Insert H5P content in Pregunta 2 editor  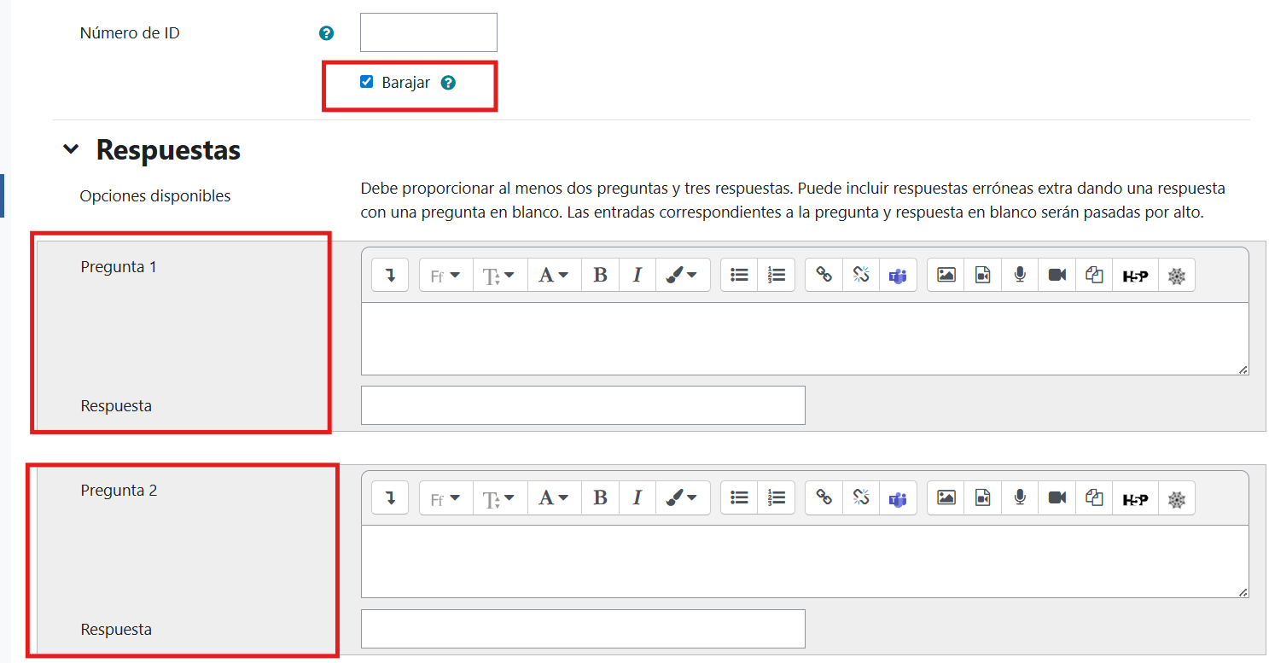(x=1135, y=498)
